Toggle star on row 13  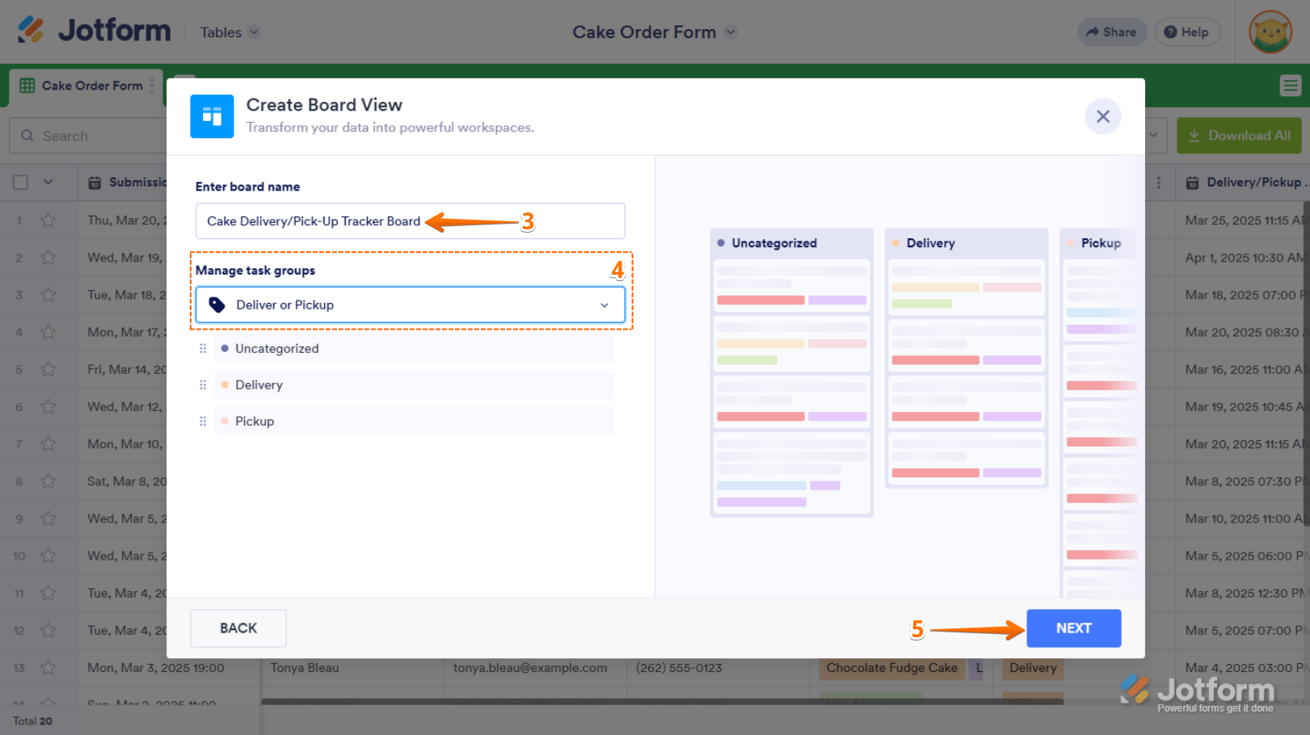tap(48, 668)
